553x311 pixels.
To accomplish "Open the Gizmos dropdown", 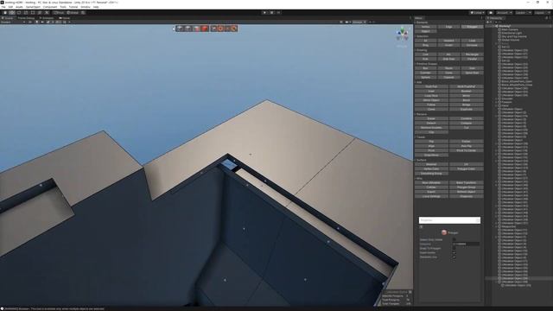I will 359,22.
